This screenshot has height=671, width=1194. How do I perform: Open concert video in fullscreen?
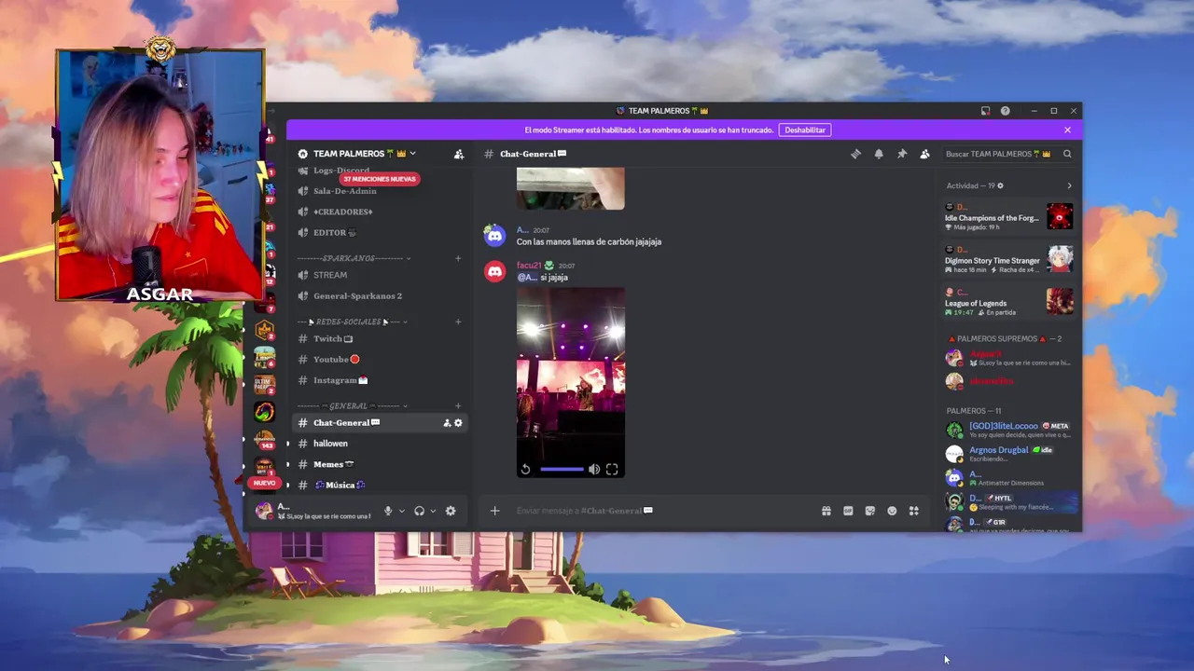612,470
